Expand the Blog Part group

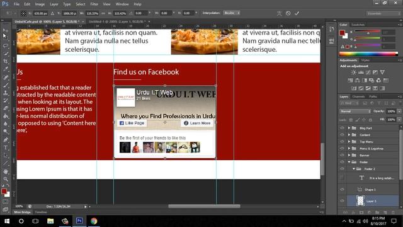[349, 128]
